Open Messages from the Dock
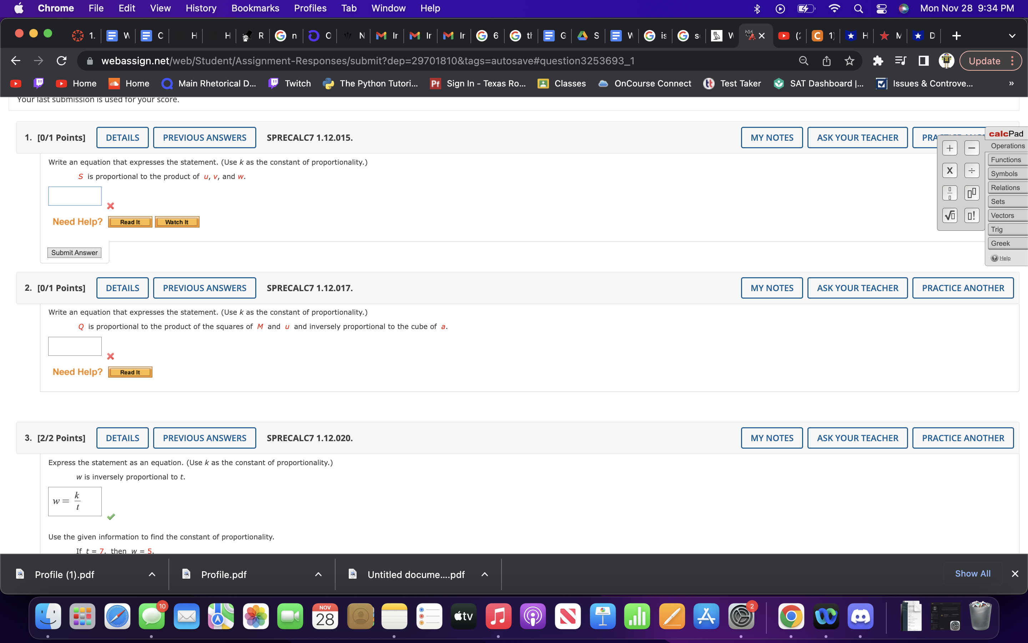Viewport: 1028px width, 643px height. pos(152,615)
